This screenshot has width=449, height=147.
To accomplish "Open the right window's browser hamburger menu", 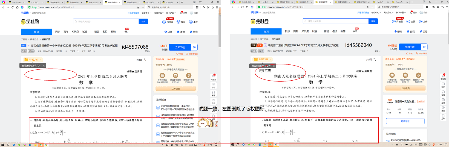I will point(447,7).
